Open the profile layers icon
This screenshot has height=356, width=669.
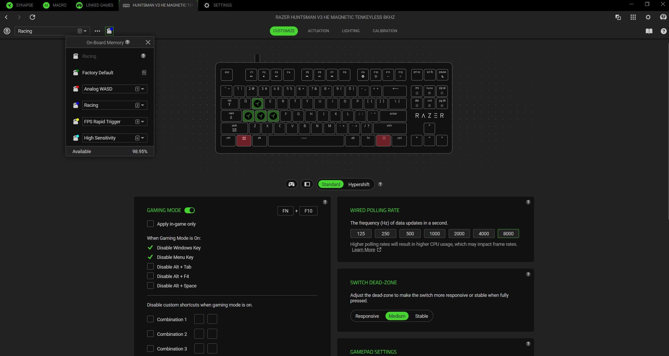[x=7, y=31]
